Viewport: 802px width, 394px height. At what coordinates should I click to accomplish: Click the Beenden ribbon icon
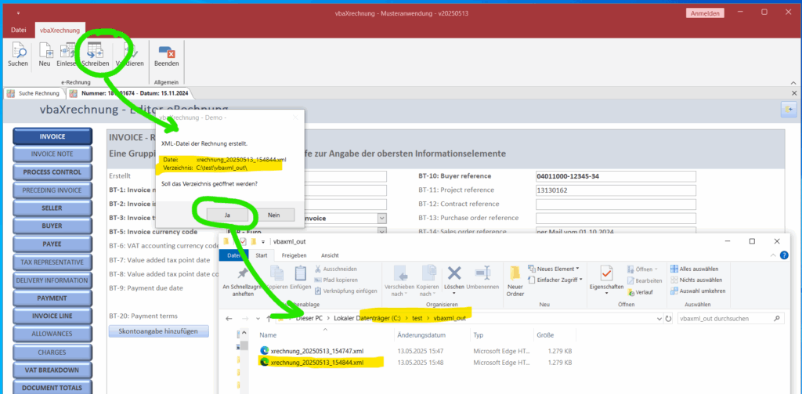(x=167, y=56)
